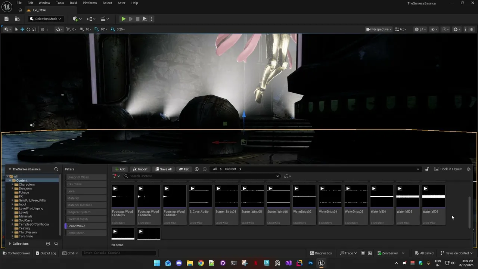
Task: Choose the Select objects arrow tool
Action: click(16, 29)
